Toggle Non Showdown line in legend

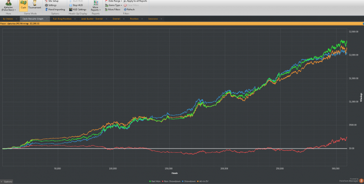click(171, 181)
